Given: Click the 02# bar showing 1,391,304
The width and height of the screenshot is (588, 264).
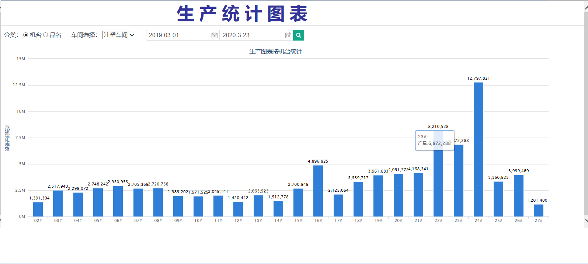Looking at the screenshot, I should point(38,209).
